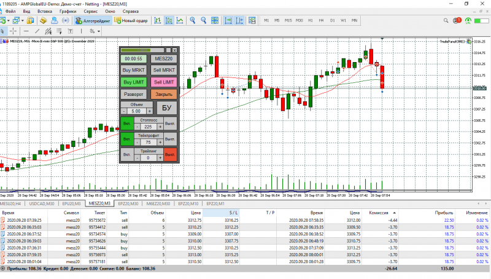This screenshot has width=491, height=279.
Task: Zoom out on the chart
Action: coord(204,20)
